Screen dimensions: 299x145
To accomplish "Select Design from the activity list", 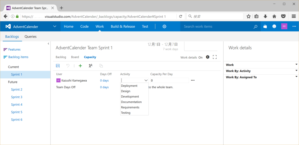I will (134, 91).
